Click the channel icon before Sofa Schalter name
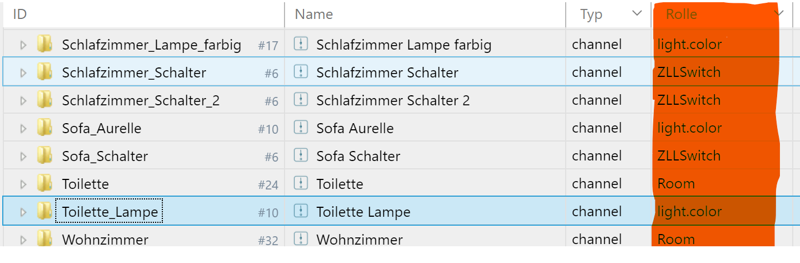Image resolution: width=800 pixels, height=263 pixels. (x=301, y=155)
